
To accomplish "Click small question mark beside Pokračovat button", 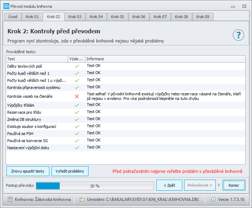I will 219,185.
